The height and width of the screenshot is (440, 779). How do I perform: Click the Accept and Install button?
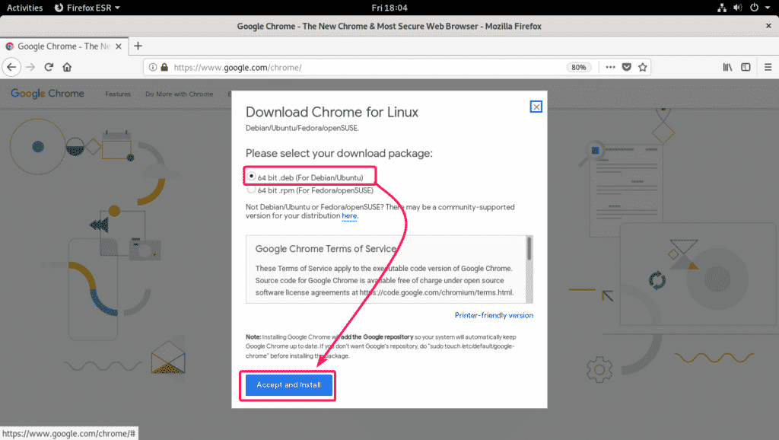[x=288, y=385]
